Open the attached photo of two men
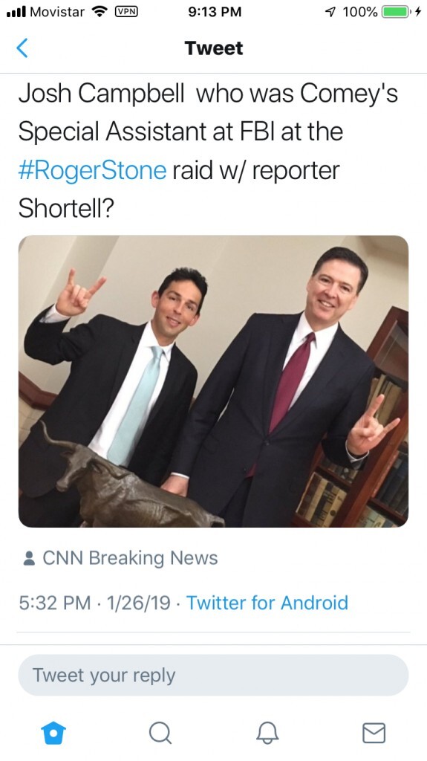 [214, 381]
